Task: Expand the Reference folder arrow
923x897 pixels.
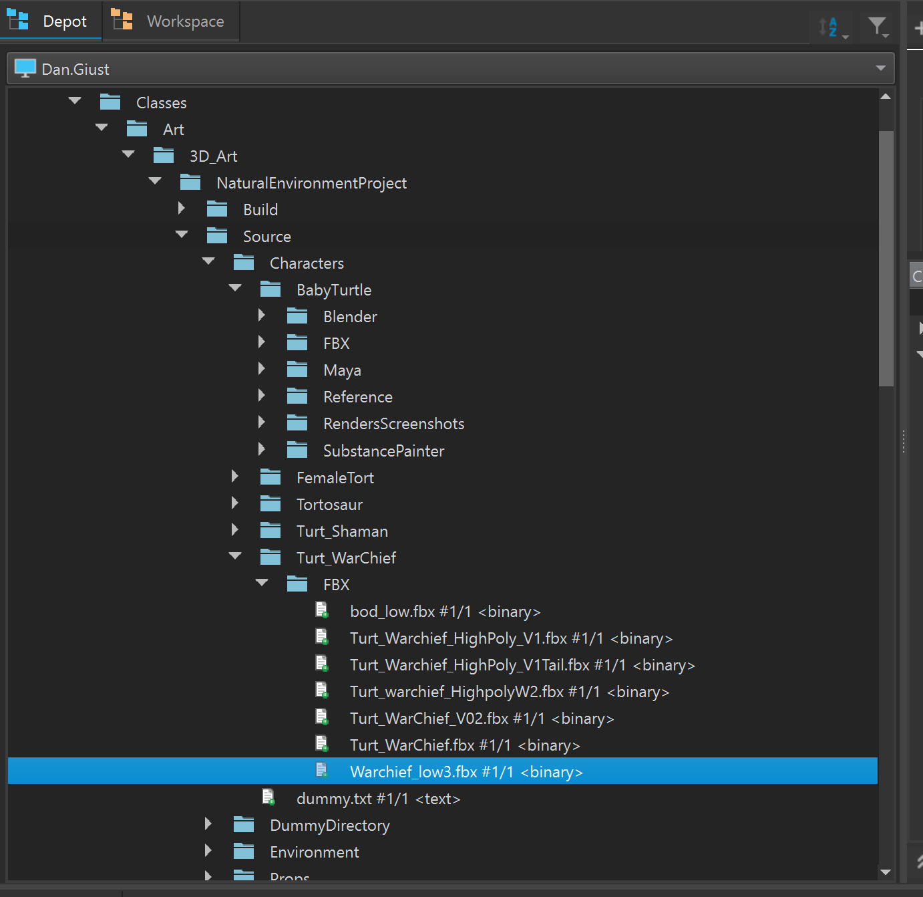Action: [x=262, y=396]
